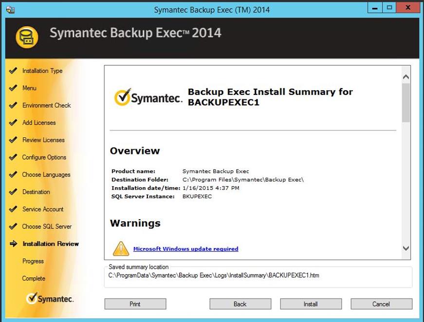
Task: Click Destination Folder path value
Action: (x=243, y=180)
